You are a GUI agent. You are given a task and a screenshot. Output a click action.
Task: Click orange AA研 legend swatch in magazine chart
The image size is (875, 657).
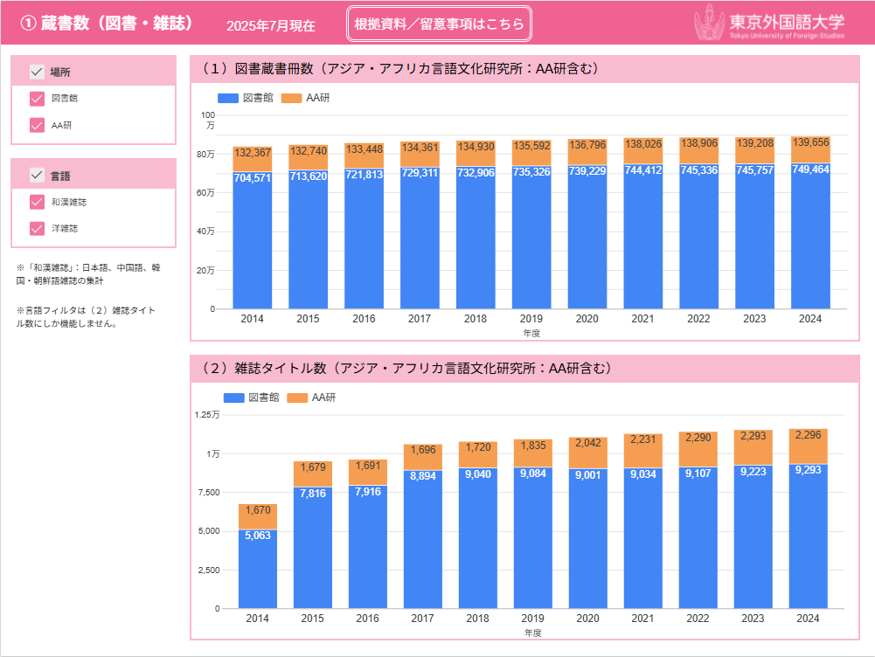[x=297, y=398]
